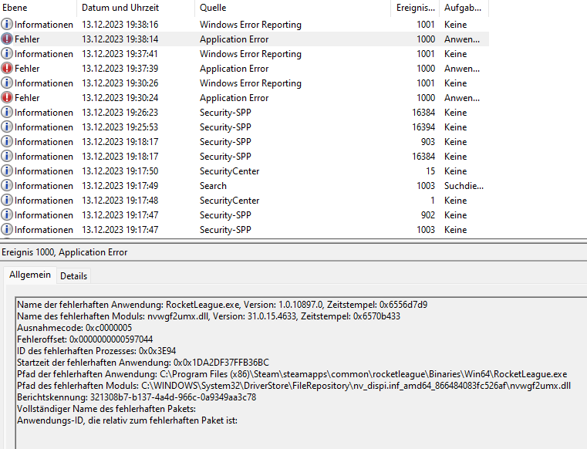Click the info icon of event ID 903 row

coord(7,141)
